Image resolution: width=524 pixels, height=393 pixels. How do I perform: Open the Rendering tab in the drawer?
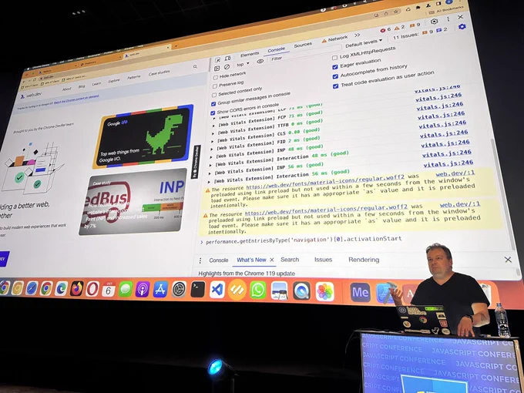(x=364, y=260)
